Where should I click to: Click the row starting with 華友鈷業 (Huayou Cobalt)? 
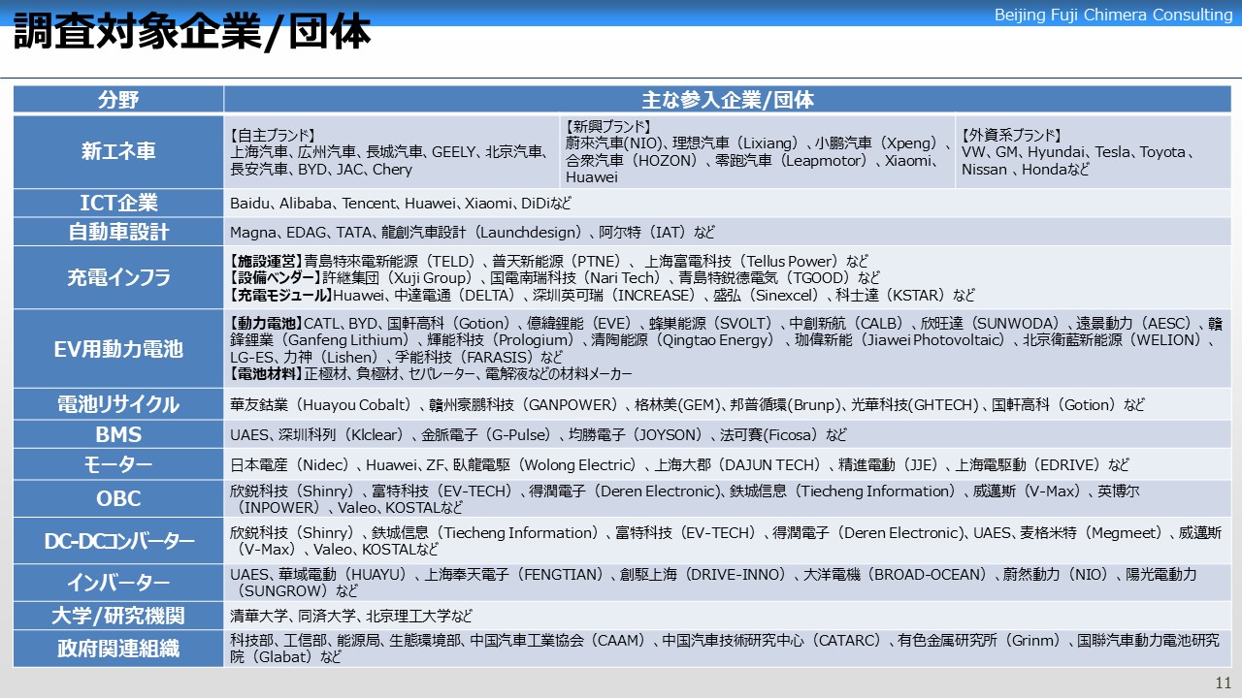(728, 404)
